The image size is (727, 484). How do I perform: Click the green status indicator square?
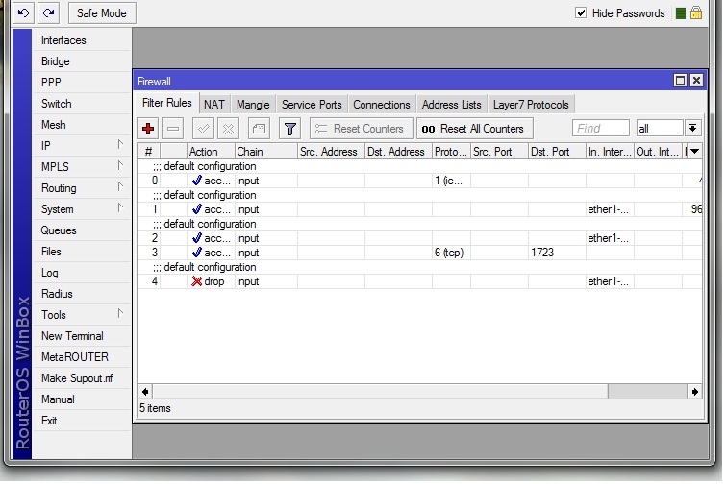point(681,13)
